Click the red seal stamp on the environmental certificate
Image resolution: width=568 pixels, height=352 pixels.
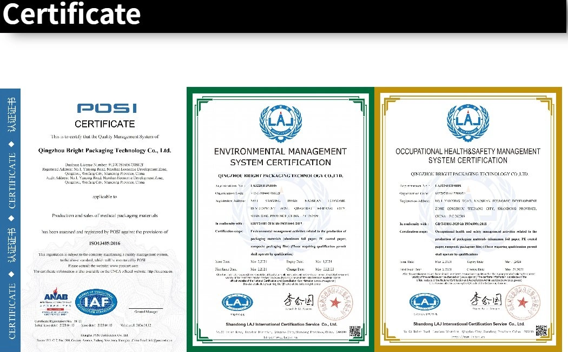coord(335,302)
